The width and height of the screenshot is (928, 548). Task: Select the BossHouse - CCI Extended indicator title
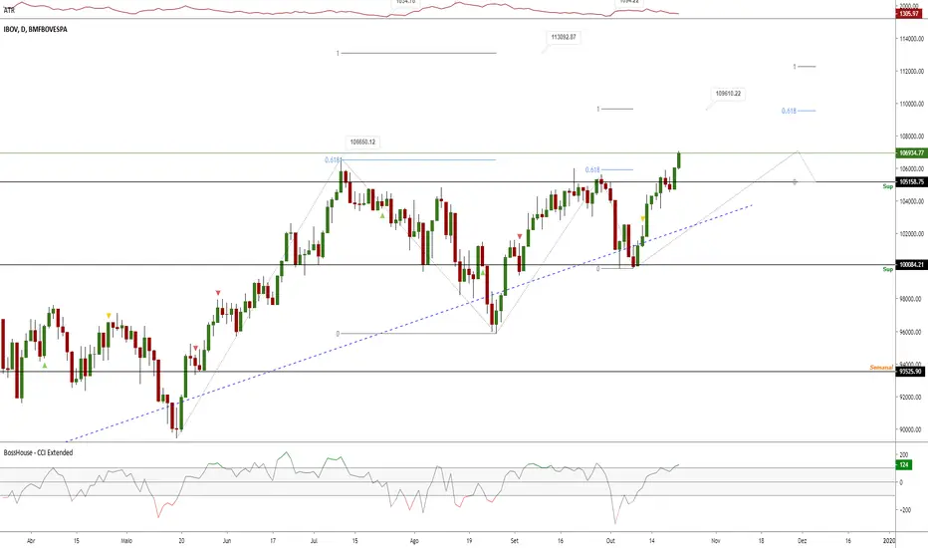point(39,452)
